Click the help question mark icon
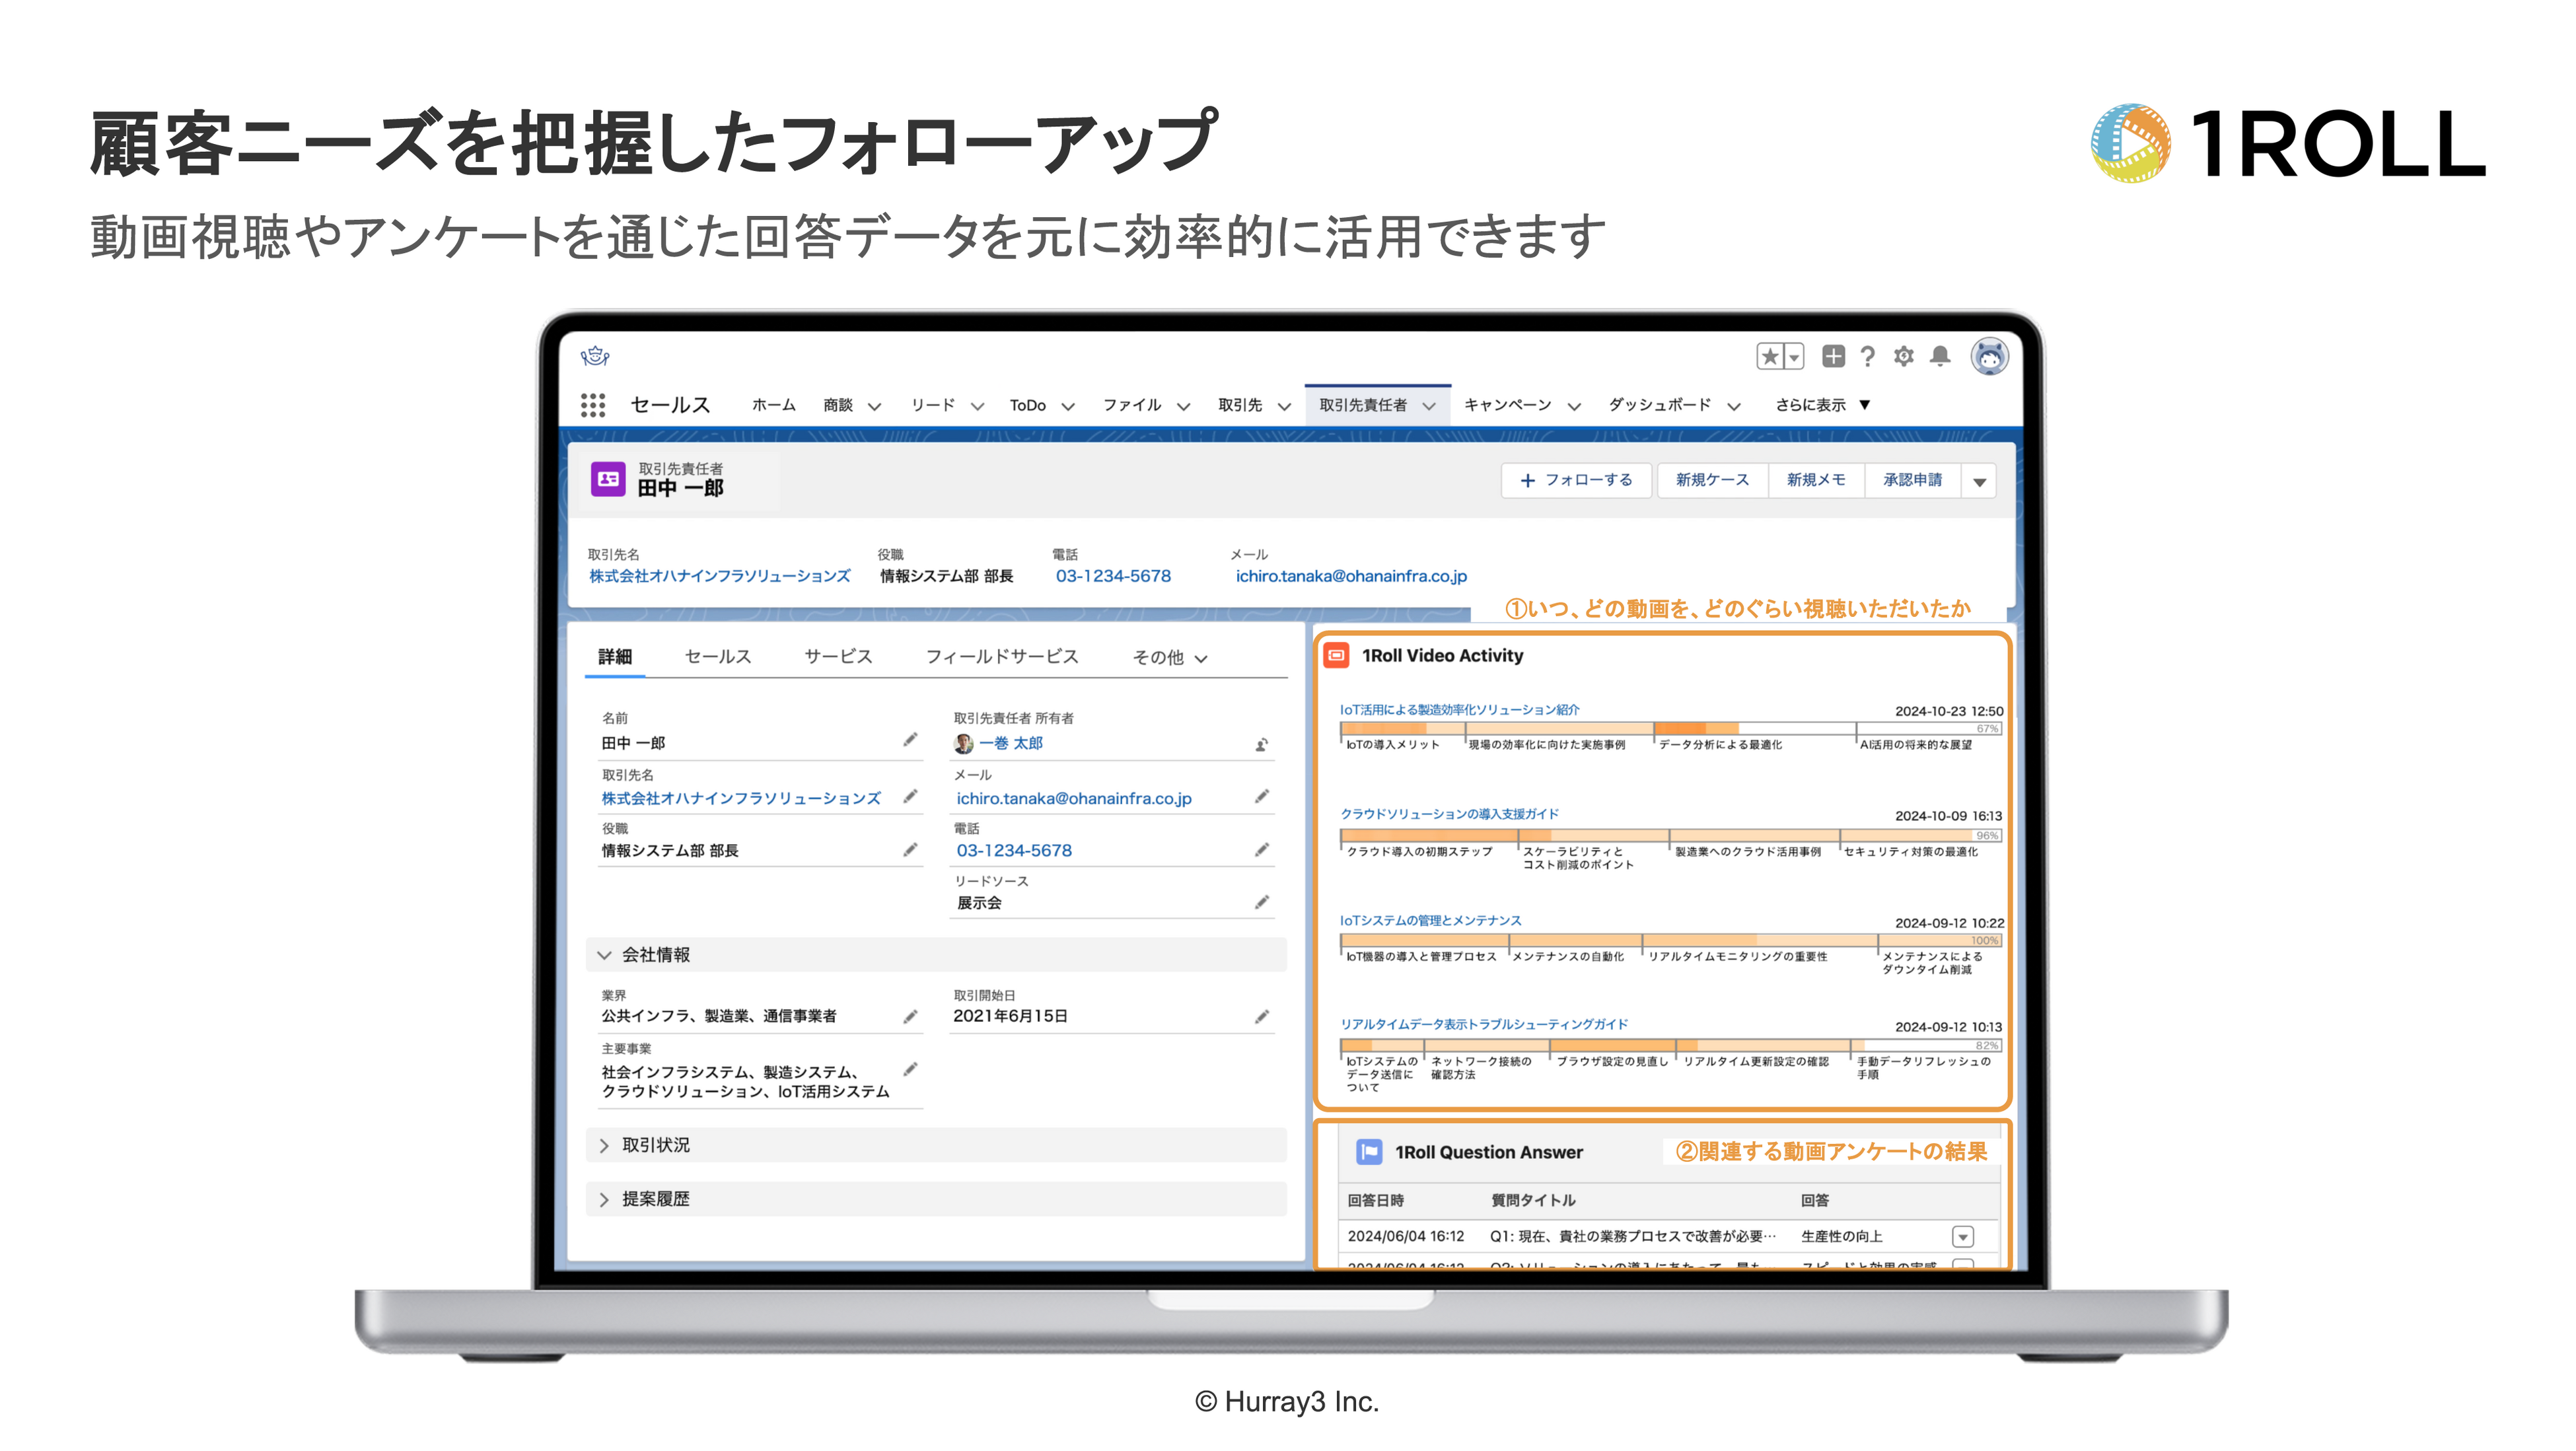 (x=1867, y=356)
